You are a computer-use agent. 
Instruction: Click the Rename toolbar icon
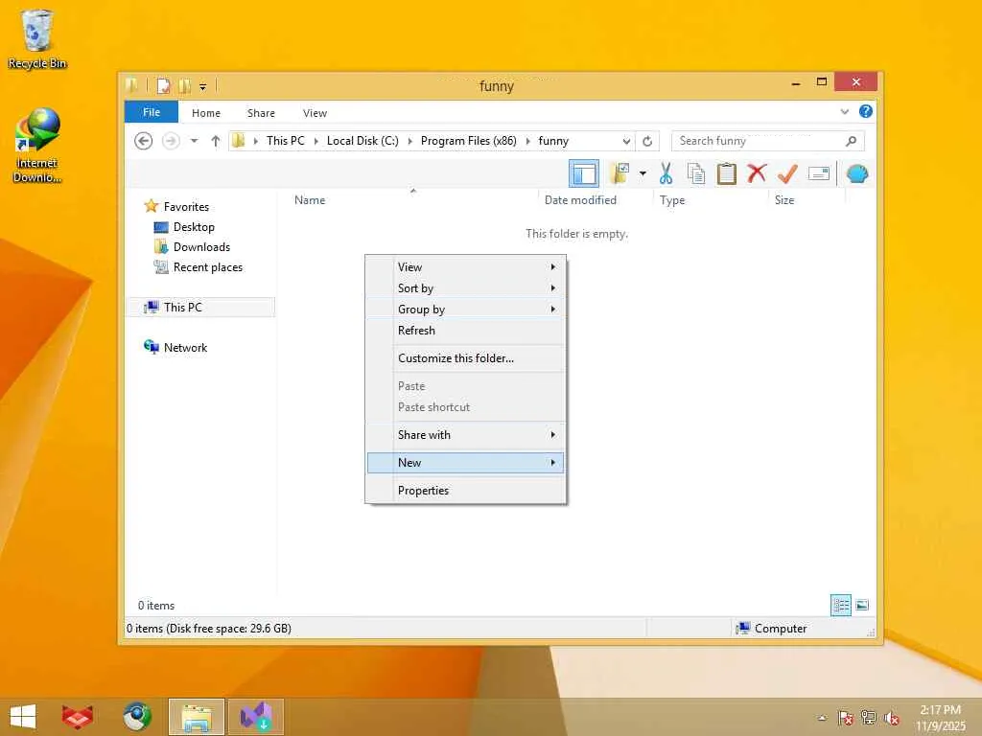(x=819, y=173)
